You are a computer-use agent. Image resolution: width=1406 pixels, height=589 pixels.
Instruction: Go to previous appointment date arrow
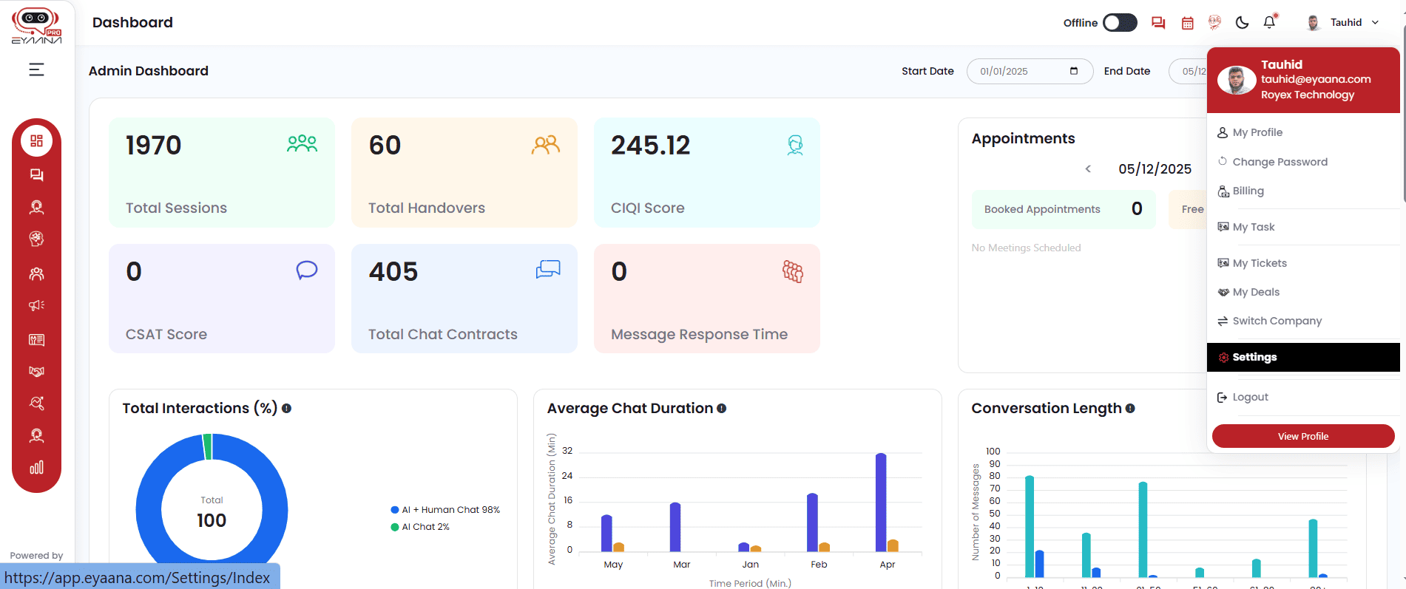1088,169
